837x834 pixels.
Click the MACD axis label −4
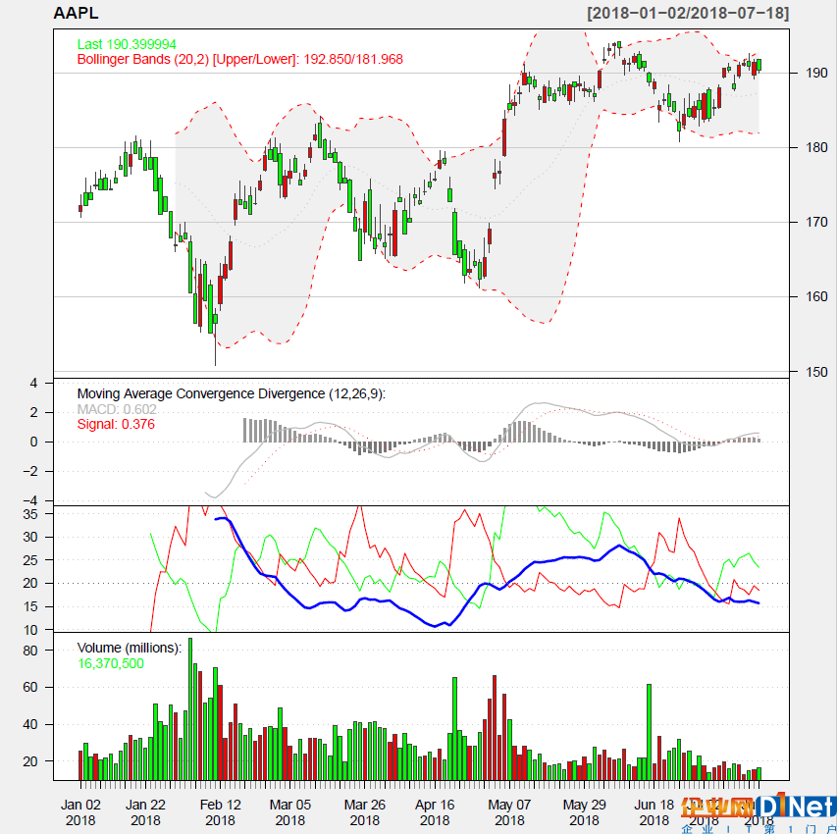pos(29,500)
